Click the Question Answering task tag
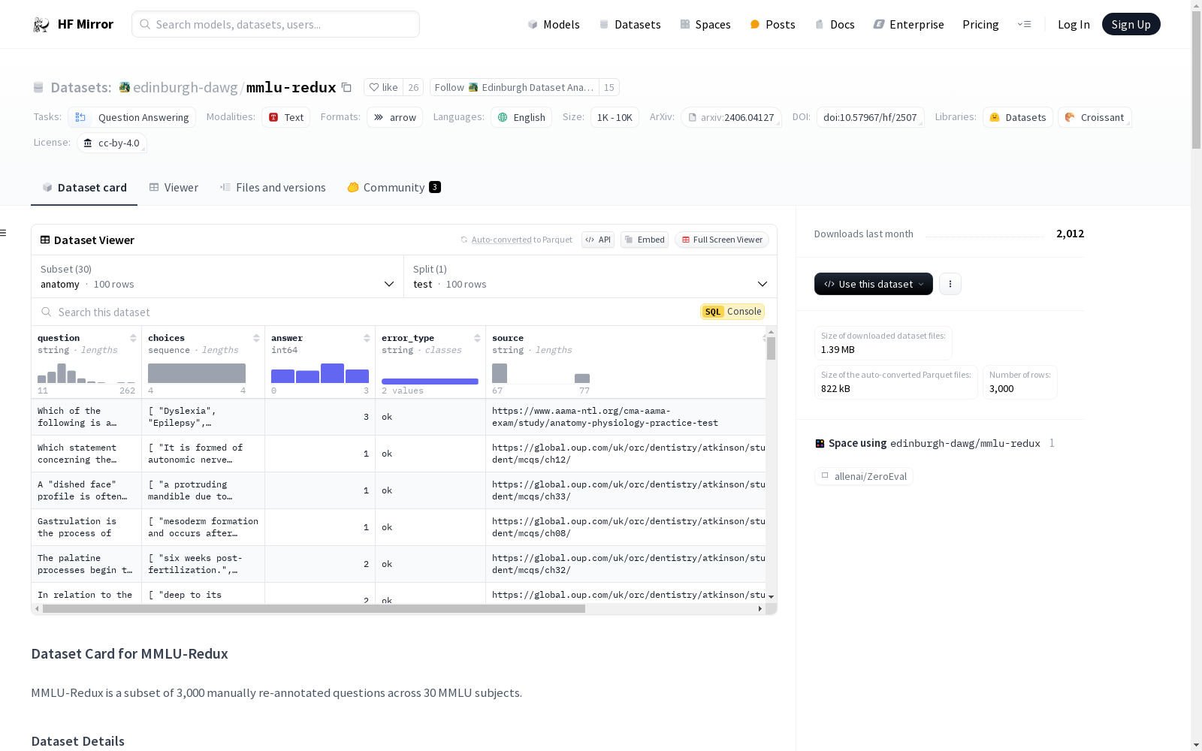The height and width of the screenshot is (751, 1202). pos(132,117)
